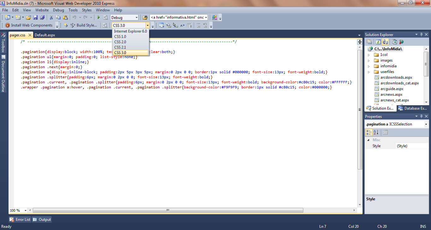Click the Display Quick Info icon
431x230 pixels.
point(175,25)
